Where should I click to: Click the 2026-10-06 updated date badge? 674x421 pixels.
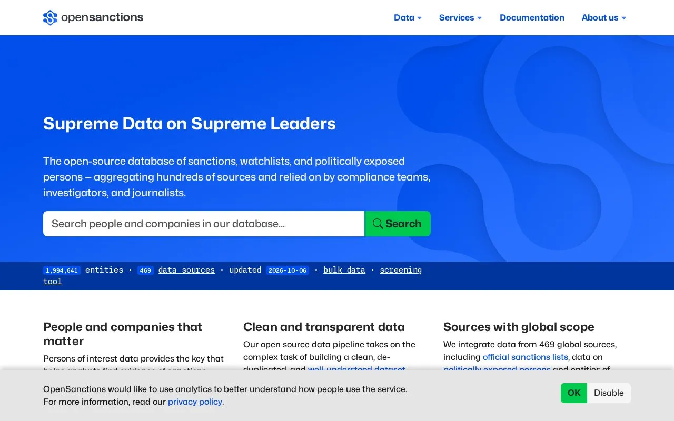[x=288, y=270]
